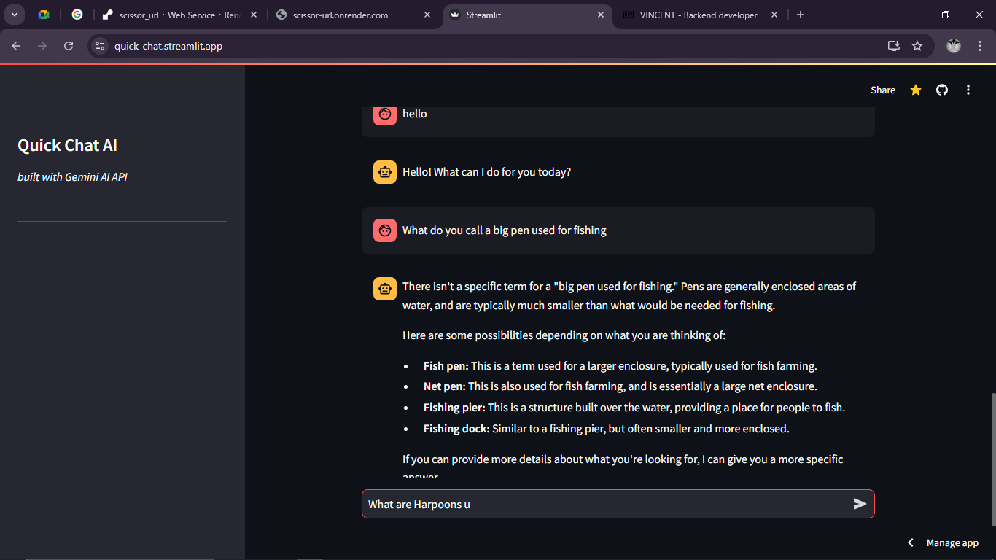Image resolution: width=996 pixels, height=560 pixels.
Task: Click the Manage app button
Action: 952,542
